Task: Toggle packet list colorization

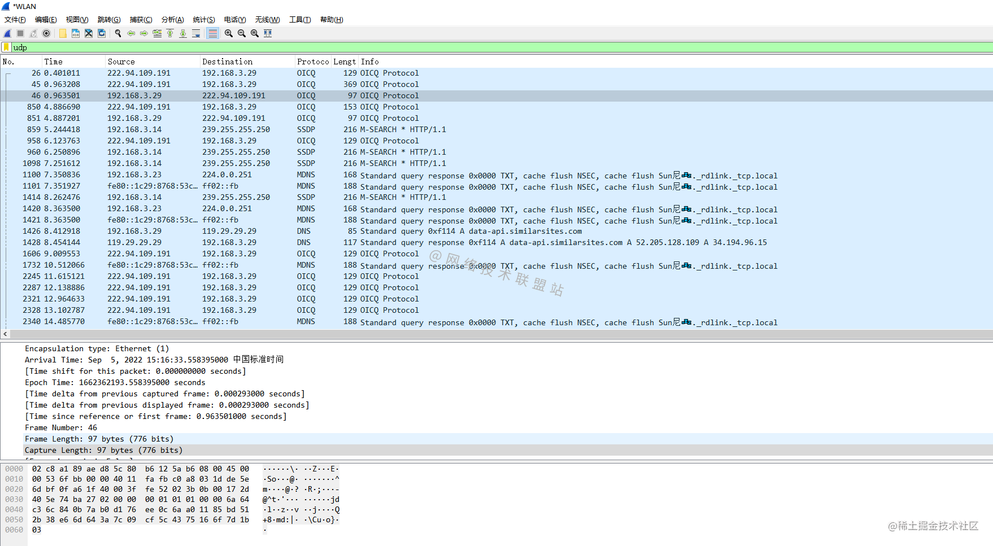Action: click(212, 33)
